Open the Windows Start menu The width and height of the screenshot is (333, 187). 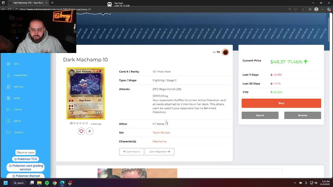[x=5, y=183]
